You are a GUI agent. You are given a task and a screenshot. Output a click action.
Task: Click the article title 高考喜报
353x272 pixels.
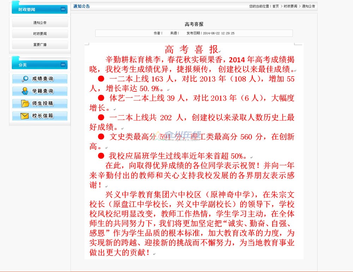tap(194, 24)
